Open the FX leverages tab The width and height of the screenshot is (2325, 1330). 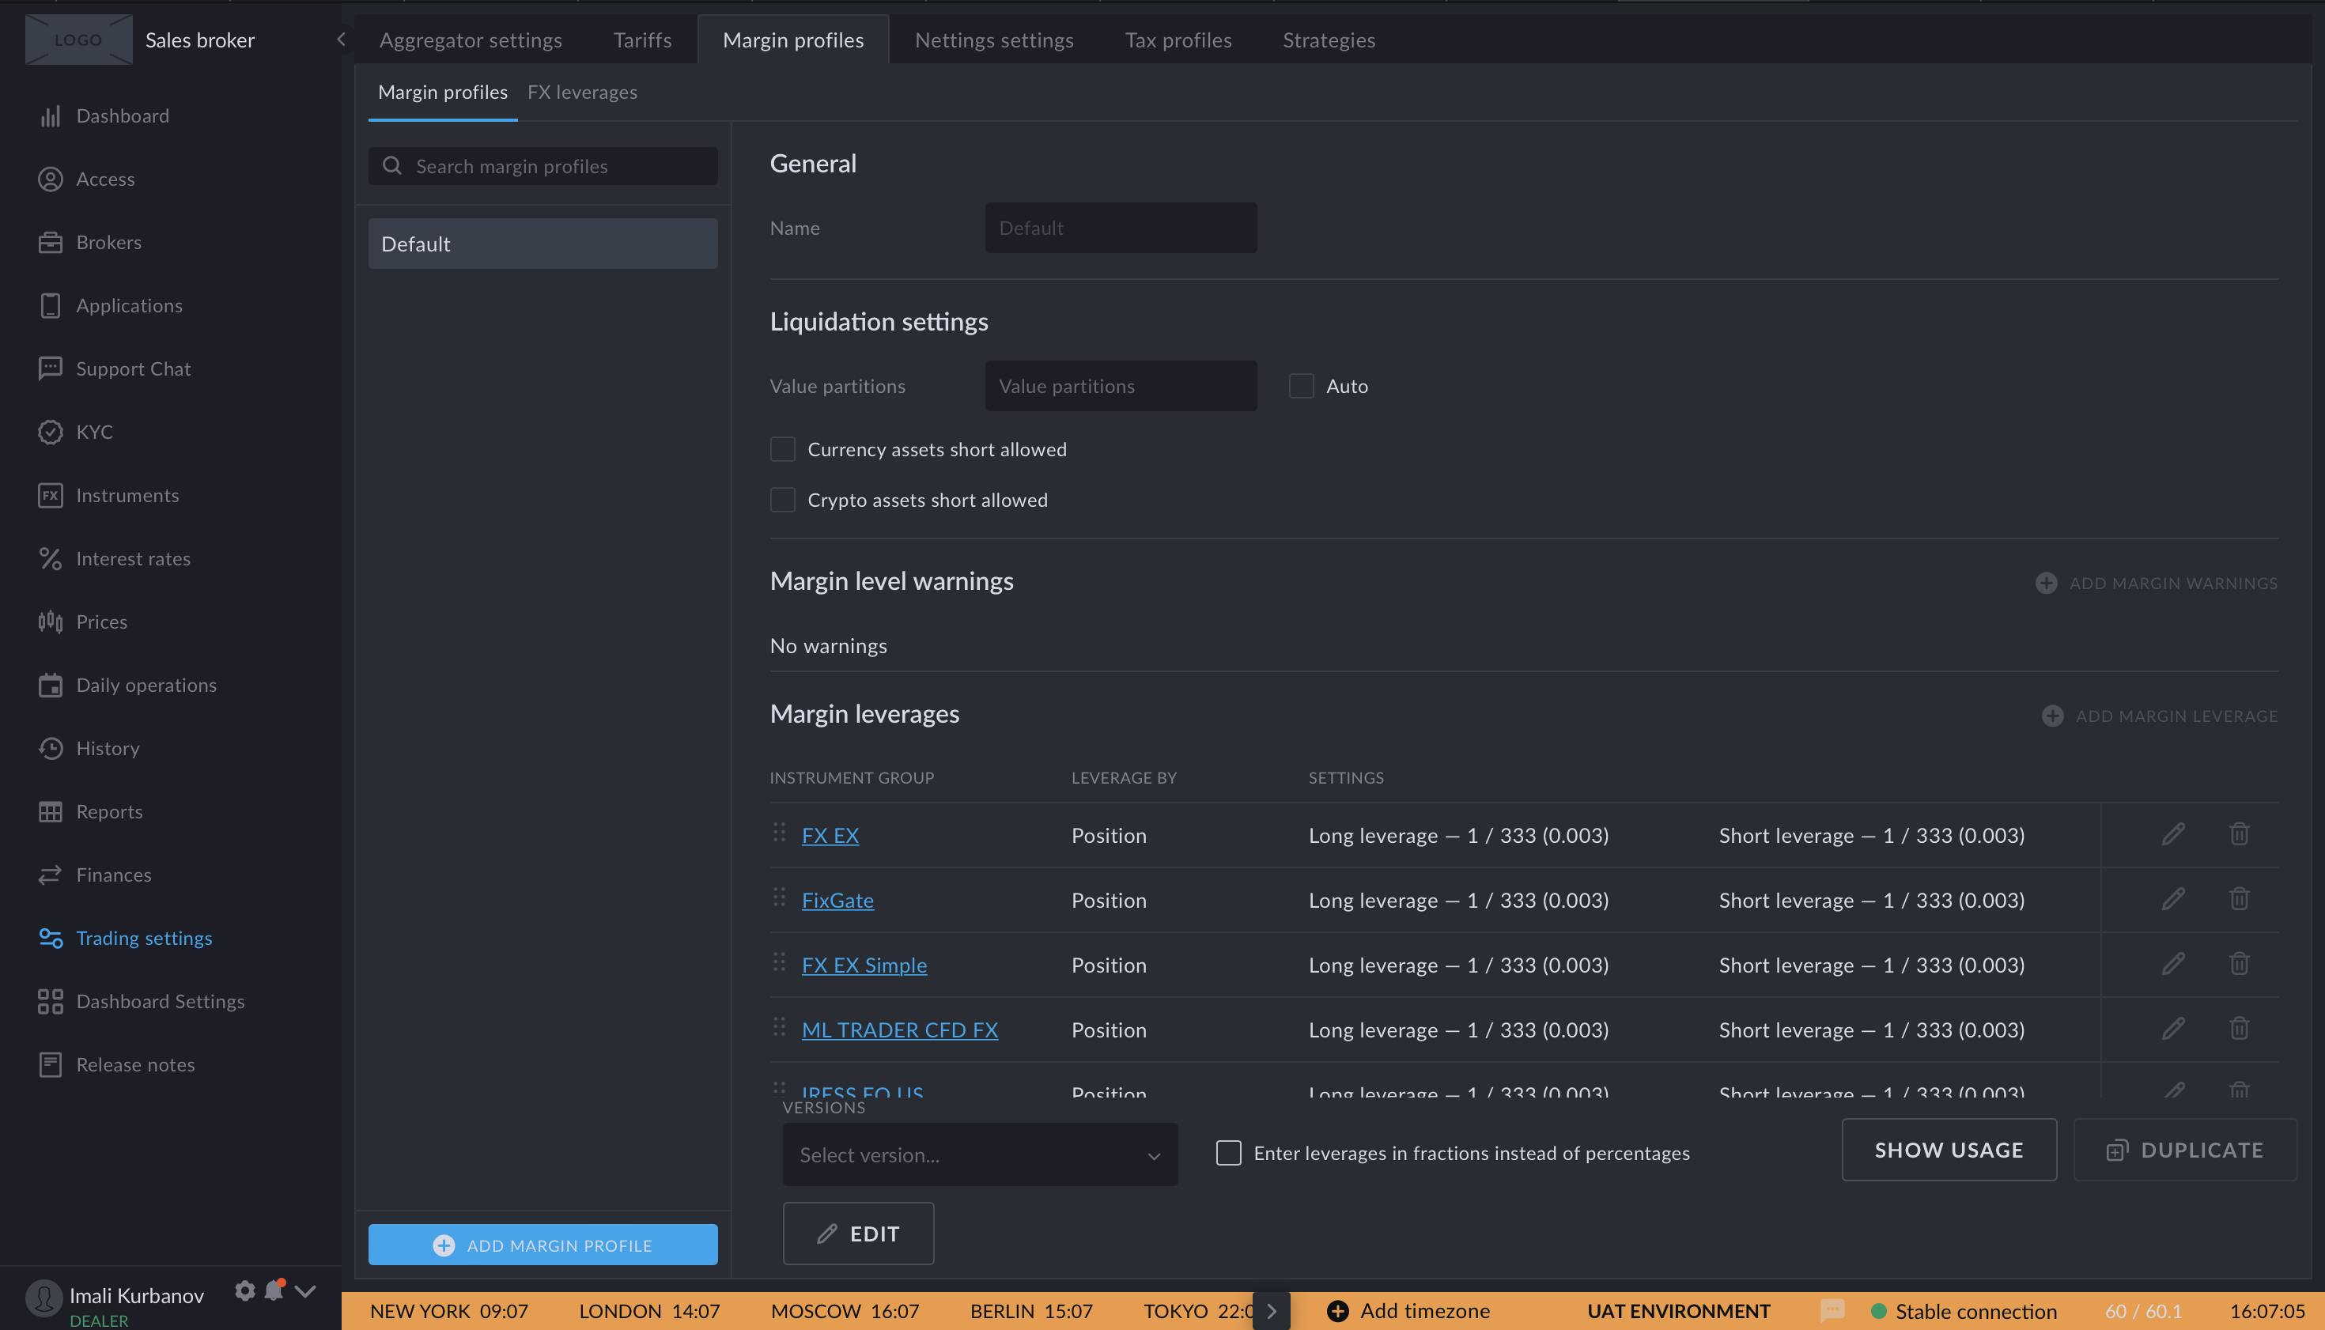pyautogui.click(x=582, y=92)
